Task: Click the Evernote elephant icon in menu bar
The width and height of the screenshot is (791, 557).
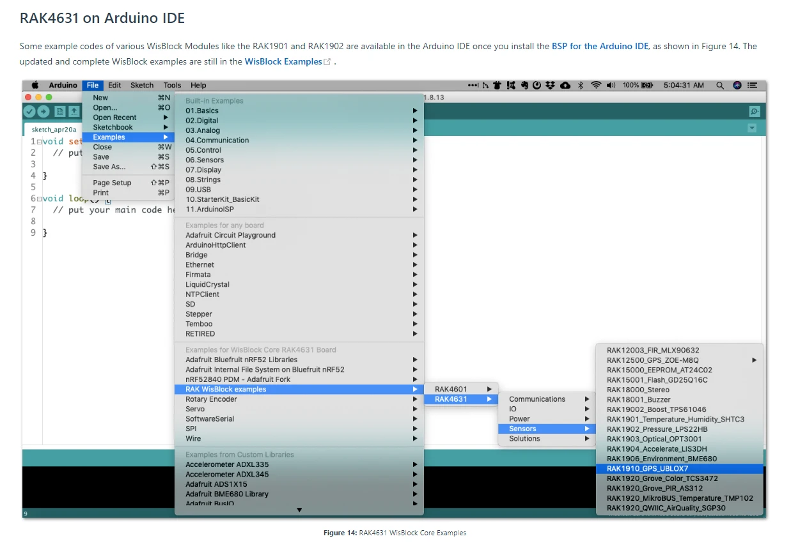Action: coord(524,85)
